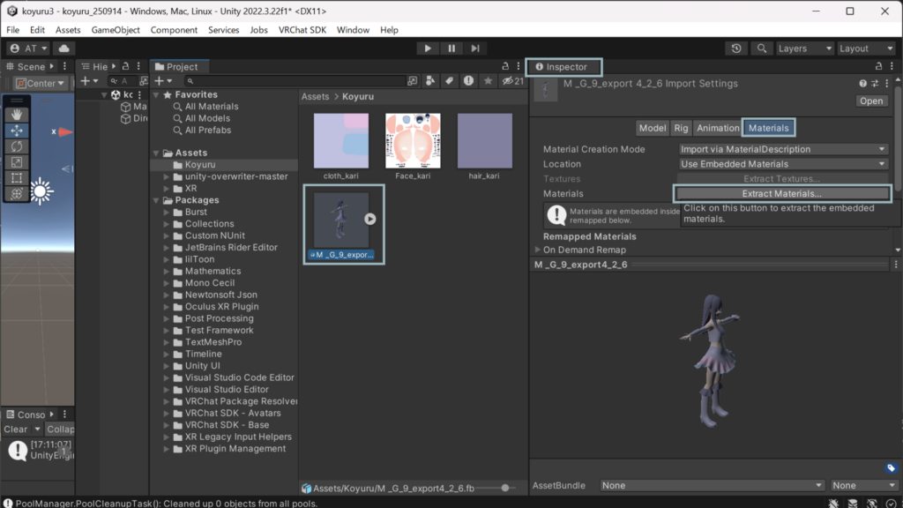Toggle the Project panel lock
Viewport: 903px width, 508px height.
505,67
